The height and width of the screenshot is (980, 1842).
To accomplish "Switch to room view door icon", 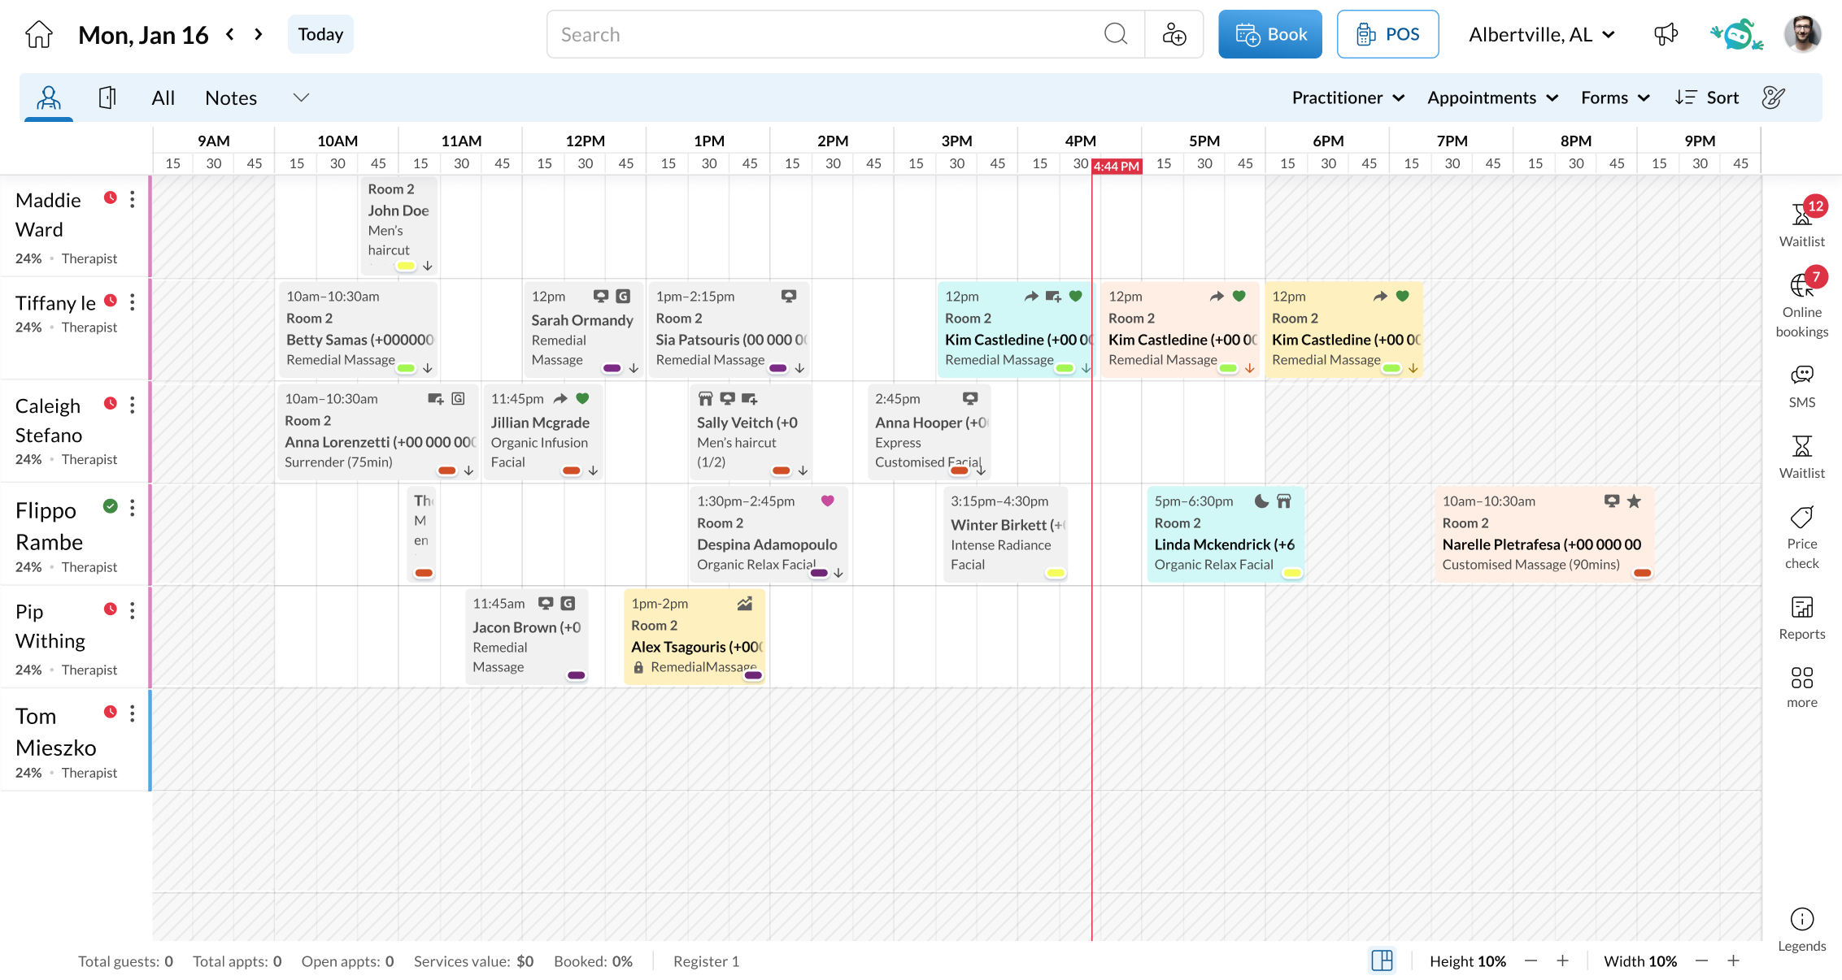I will 107,98.
